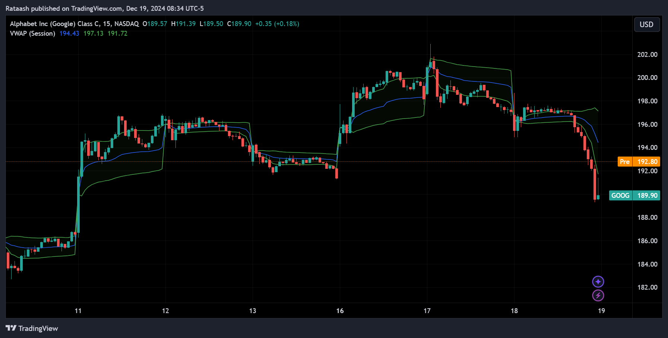Click the 13 date label on time axis
Viewport: 668px width, 338px height.
[x=253, y=311]
